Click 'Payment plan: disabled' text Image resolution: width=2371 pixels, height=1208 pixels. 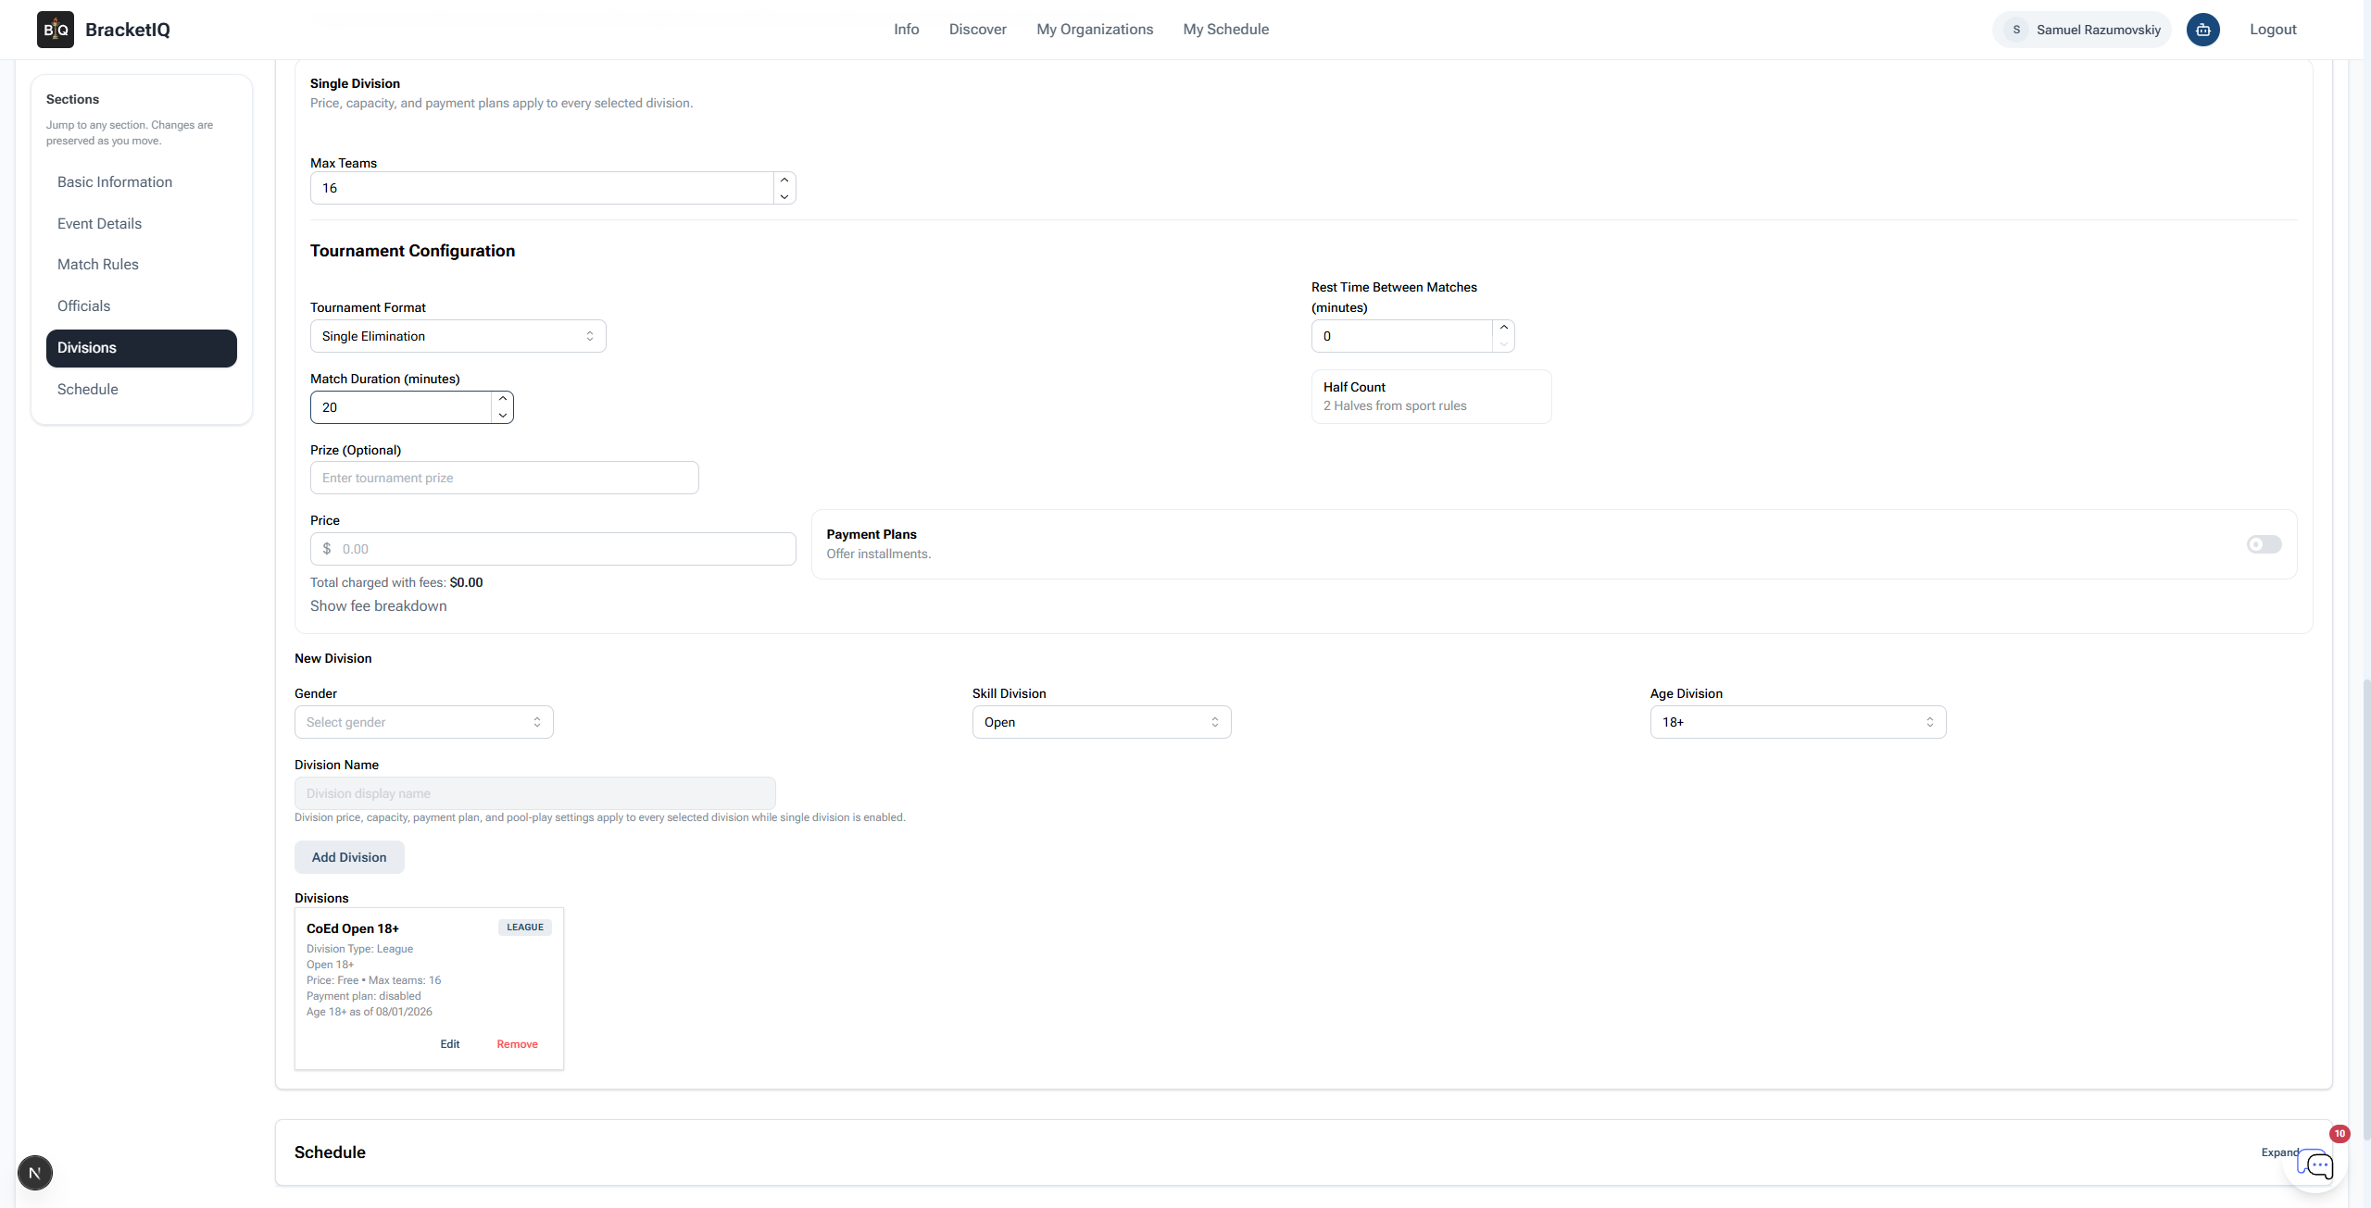(363, 996)
